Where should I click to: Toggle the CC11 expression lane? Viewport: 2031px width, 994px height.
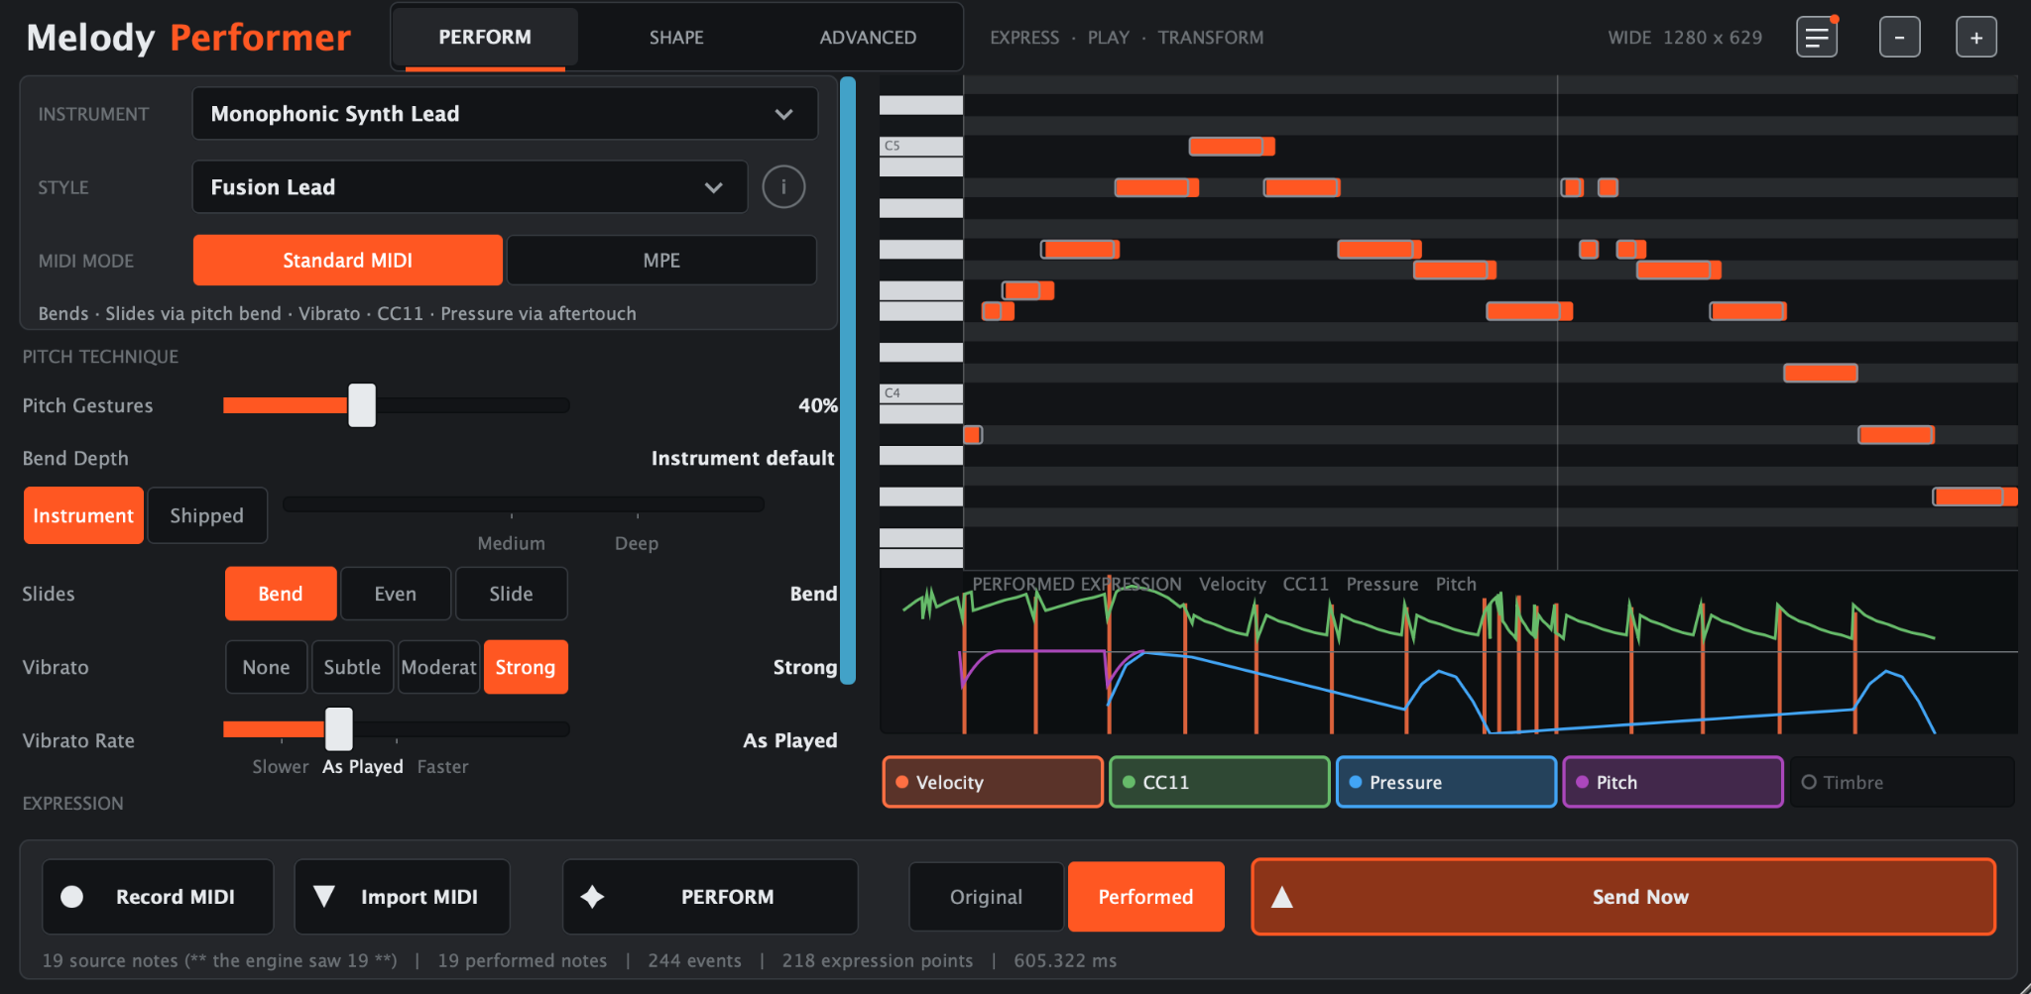pos(1220,782)
